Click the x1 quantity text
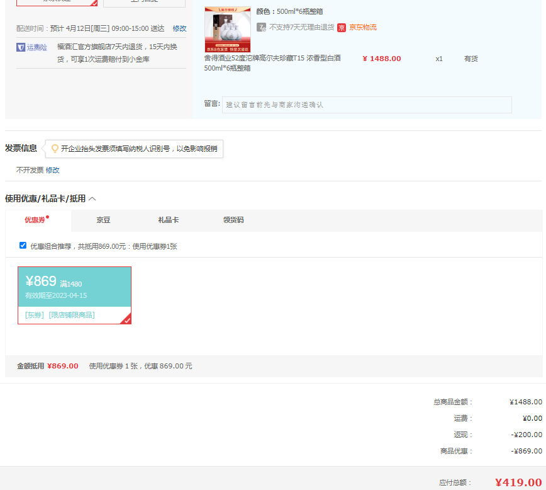546x490 pixels. click(439, 59)
